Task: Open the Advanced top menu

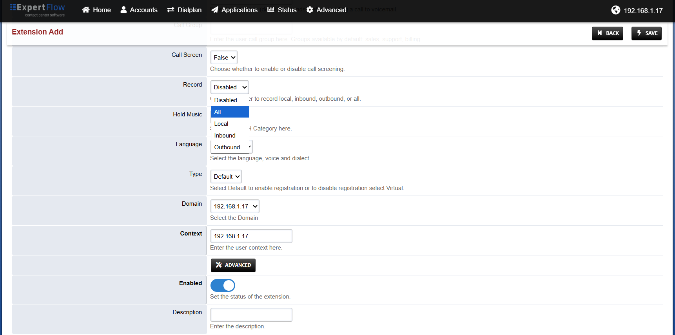Action: [326, 10]
